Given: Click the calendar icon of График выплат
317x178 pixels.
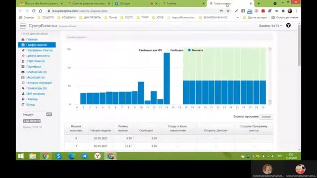Looking at the screenshot, I should coord(23,45).
